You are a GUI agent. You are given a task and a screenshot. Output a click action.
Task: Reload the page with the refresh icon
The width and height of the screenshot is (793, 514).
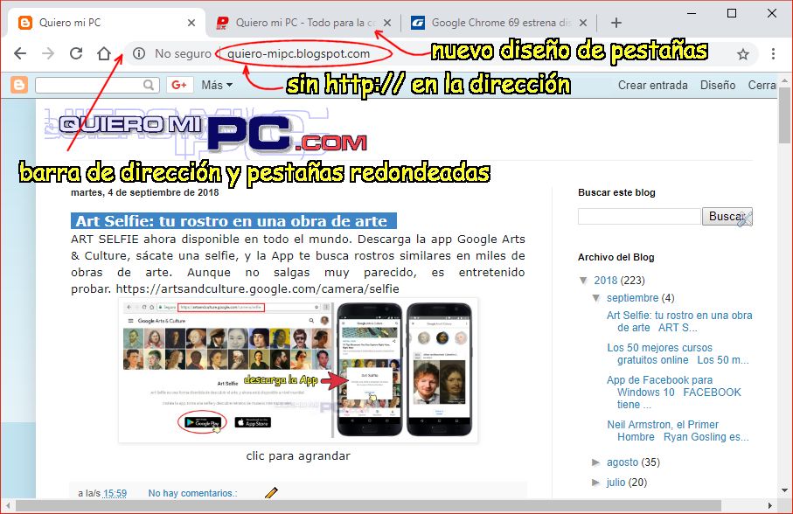[x=76, y=53]
